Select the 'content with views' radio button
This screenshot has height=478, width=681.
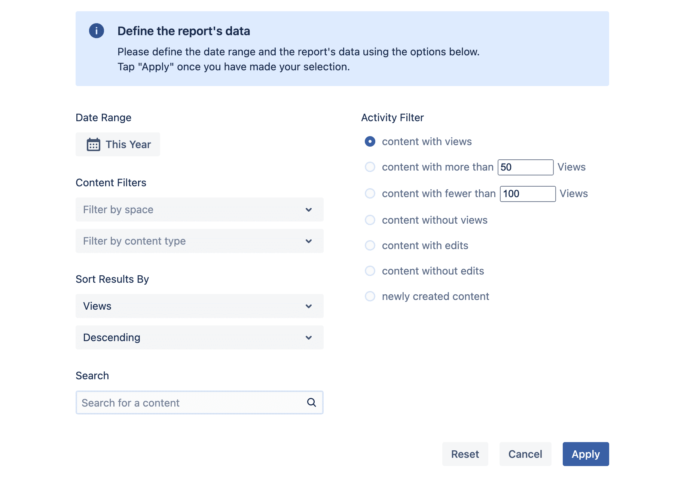[370, 142]
